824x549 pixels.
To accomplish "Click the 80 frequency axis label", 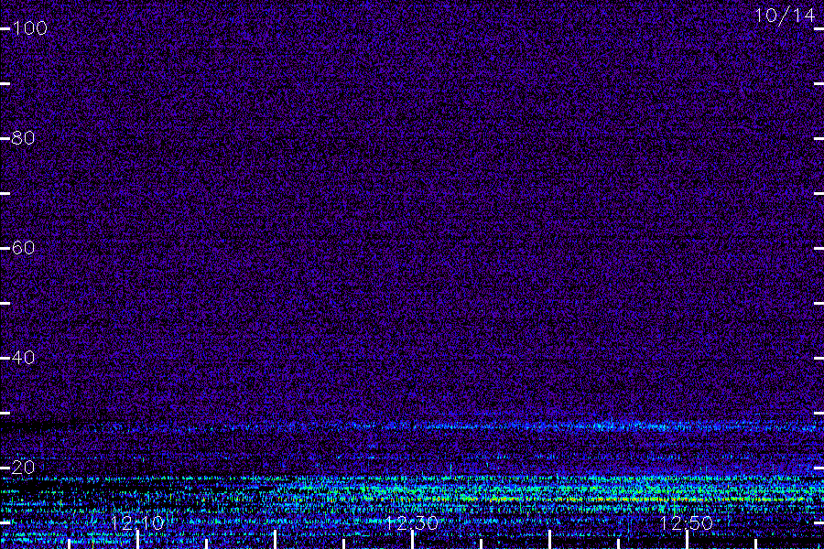I will [23, 138].
